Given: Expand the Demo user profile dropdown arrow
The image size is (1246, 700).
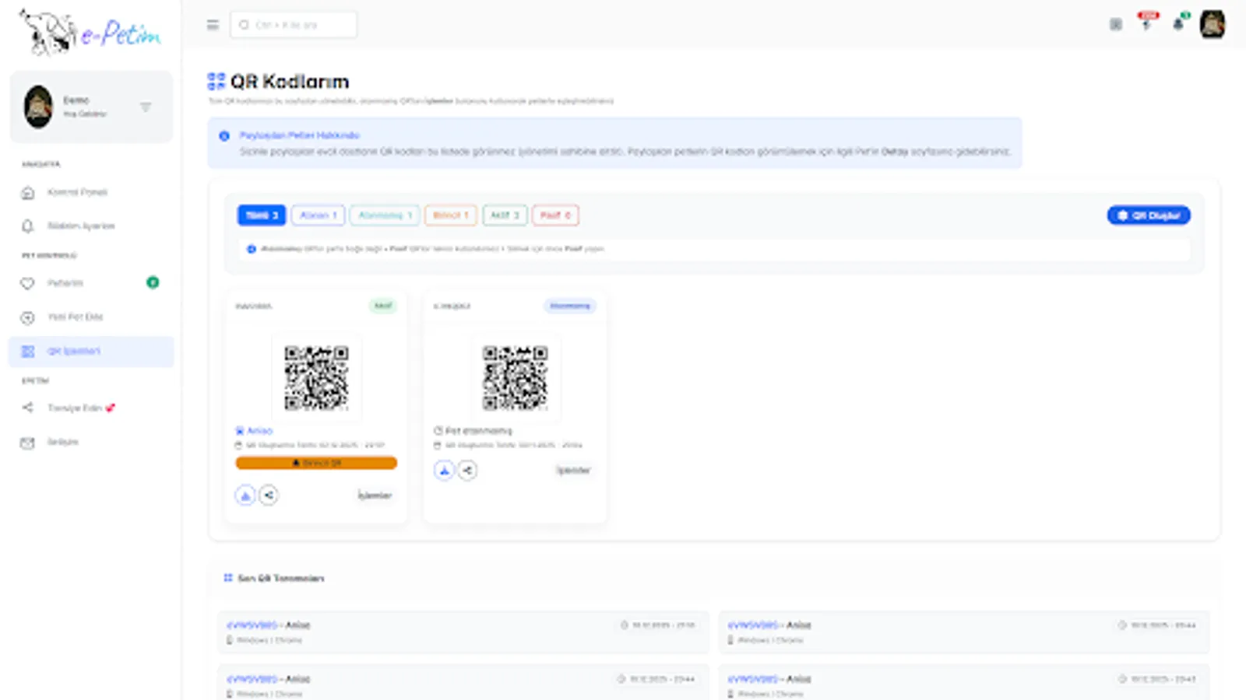Looking at the screenshot, I should click(x=146, y=107).
